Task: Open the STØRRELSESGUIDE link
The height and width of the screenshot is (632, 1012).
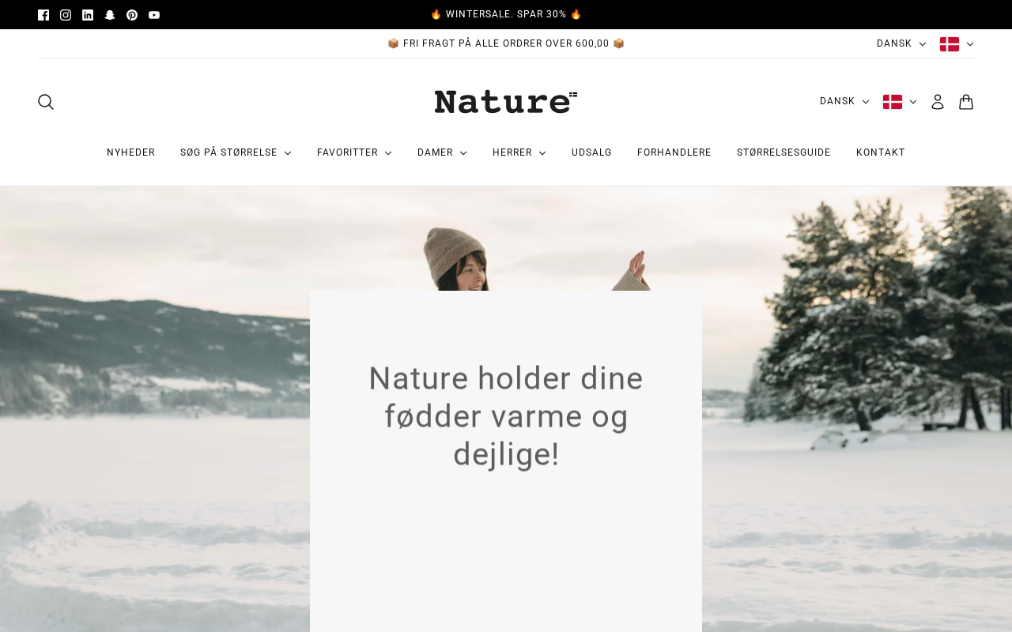Action: (784, 153)
